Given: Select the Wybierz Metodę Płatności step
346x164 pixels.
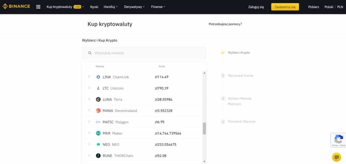Looking at the screenshot, I should tap(240, 101).
